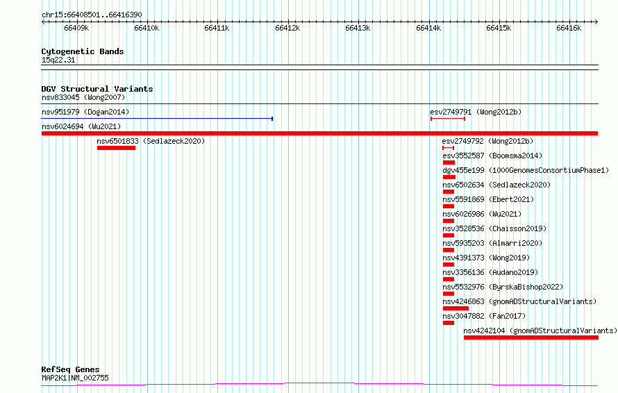Open the esv2749791 (Wong2012b) variant
Image resolution: width=618 pixels, height=393 pixels.
(x=476, y=112)
